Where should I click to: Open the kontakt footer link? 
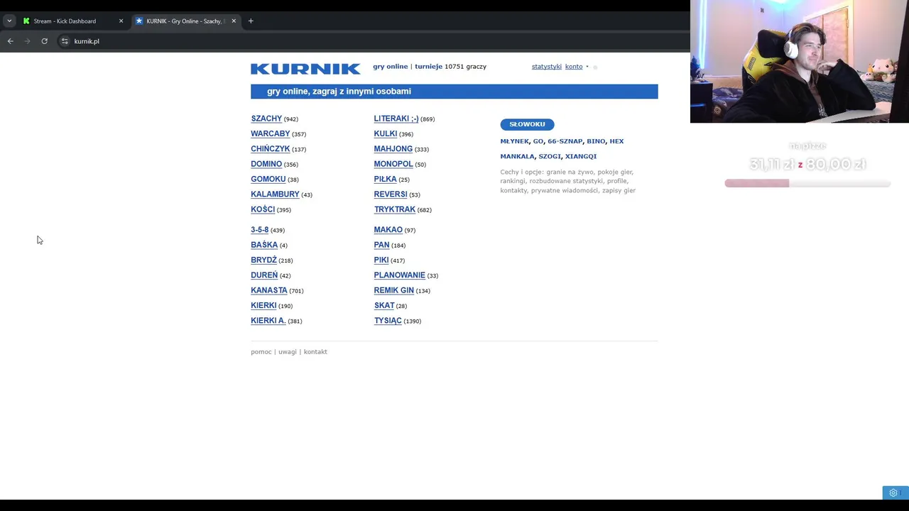pyautogui.click(x=315, y=352)
